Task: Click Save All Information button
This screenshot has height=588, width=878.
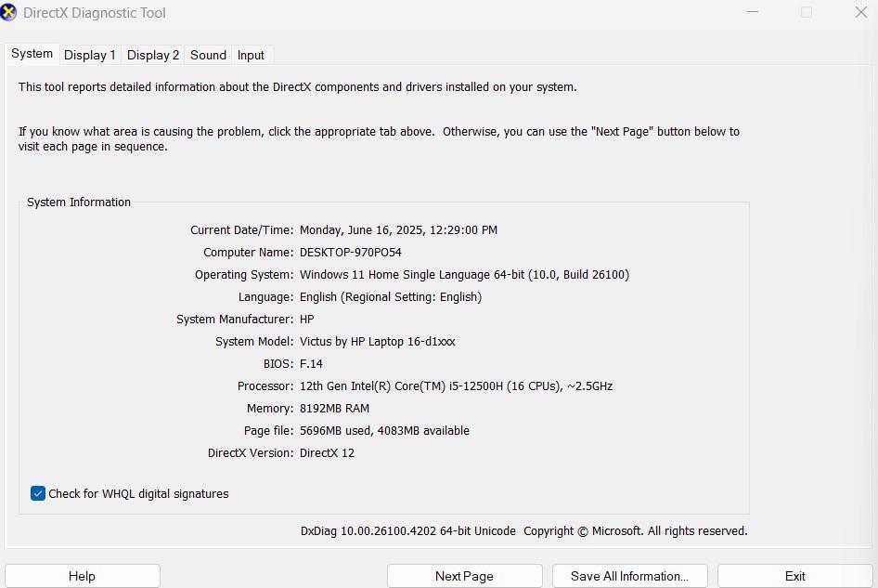Action: tap(629, 575)
